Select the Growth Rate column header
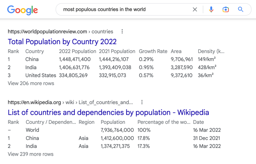This screenshot has height=164, width=256. (x=153, y=51)
